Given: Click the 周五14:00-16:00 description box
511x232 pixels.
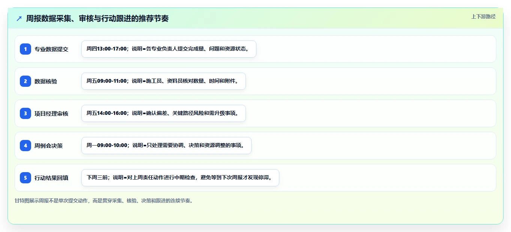Looking at the screenshot, I should pyautogui.click(x=163, y=113).
